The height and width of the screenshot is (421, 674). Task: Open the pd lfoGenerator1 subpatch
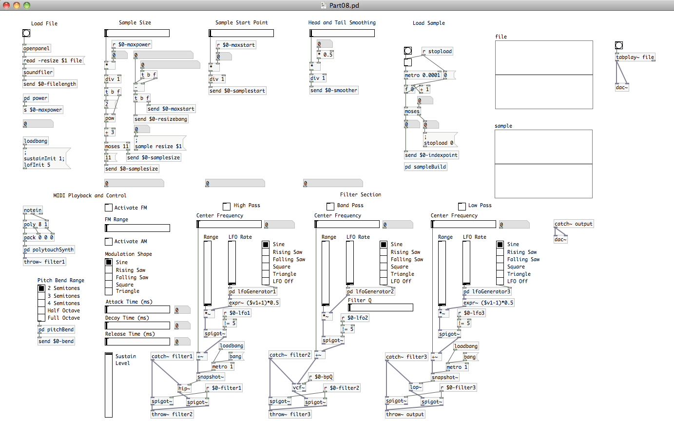tap(252, 291)
